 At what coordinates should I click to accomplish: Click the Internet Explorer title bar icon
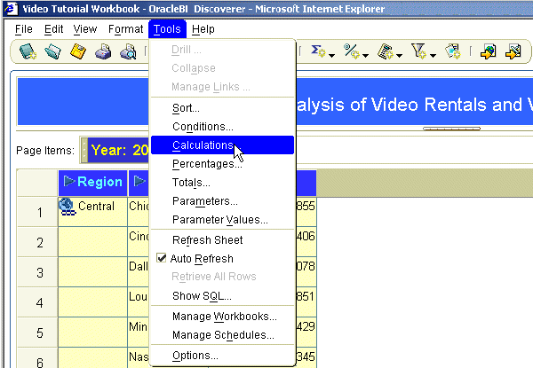click(x=11, y=9)
